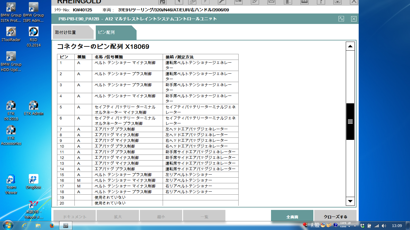Click the printer icon in the top toolbar
410x230 pixels.
(x=304, y=1)
